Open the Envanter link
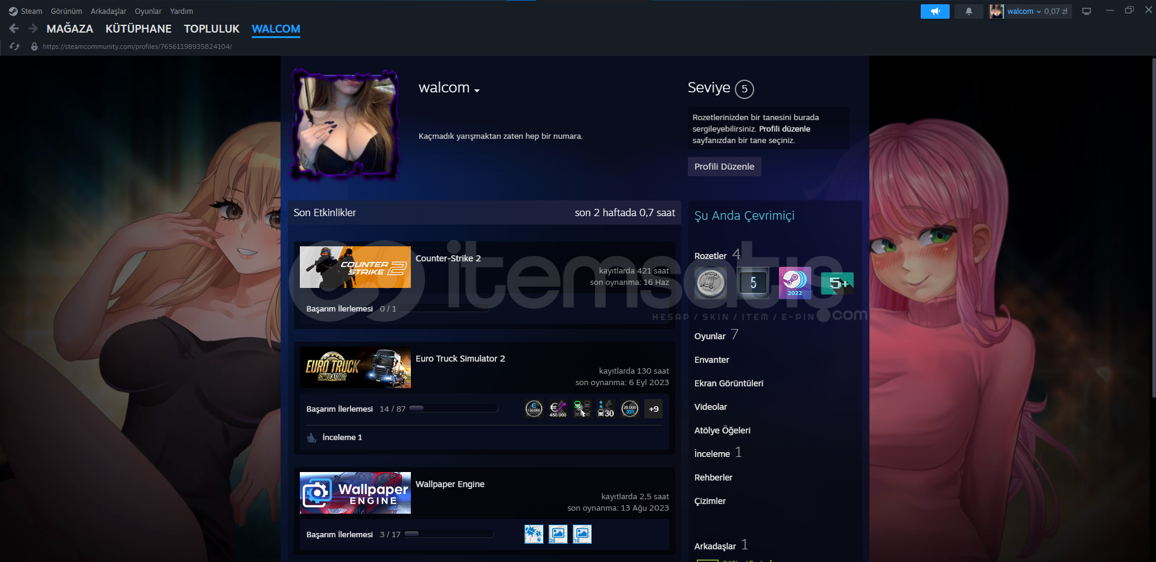Image resolution: width=1156 pixels, height=562 pixels. [x=712, y=360]
